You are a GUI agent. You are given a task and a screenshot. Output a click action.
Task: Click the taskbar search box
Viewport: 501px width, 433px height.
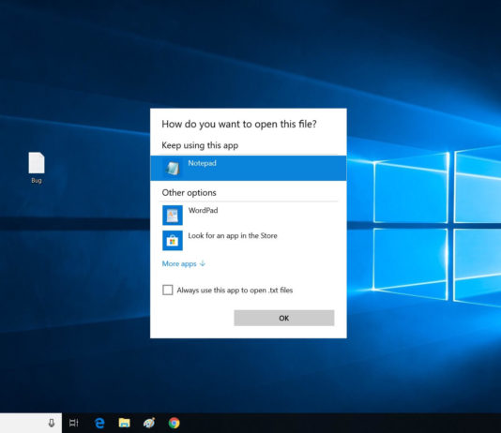[x=31, y=423]
